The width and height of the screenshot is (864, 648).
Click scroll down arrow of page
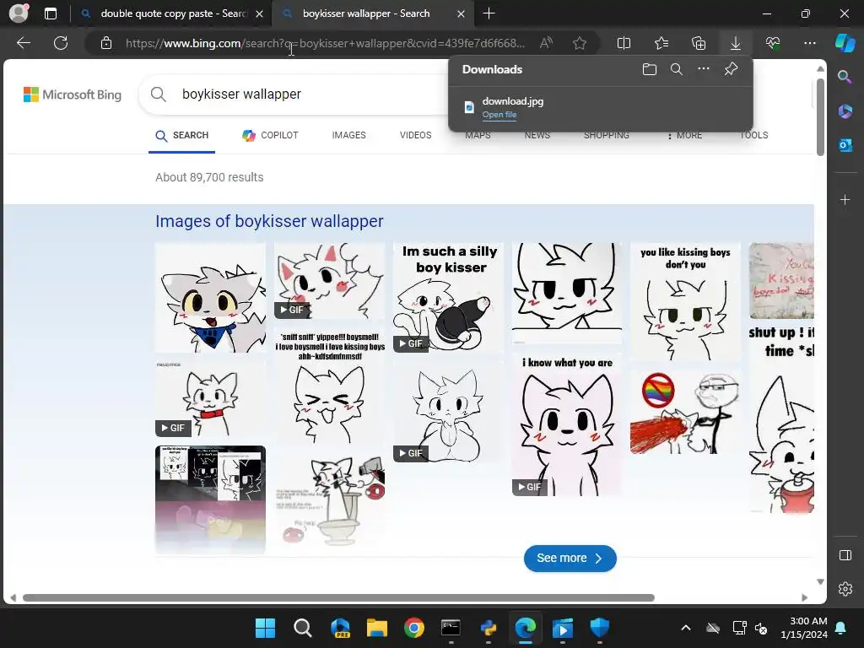pos(820,581)
